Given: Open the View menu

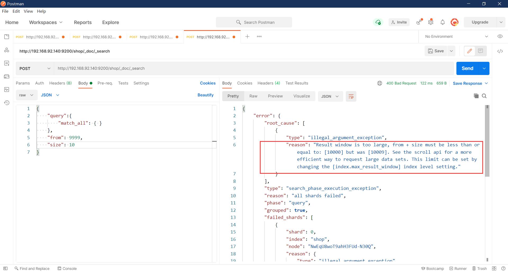Looking at the screenshot, I should pyautogui.click(x=28, y=11).
